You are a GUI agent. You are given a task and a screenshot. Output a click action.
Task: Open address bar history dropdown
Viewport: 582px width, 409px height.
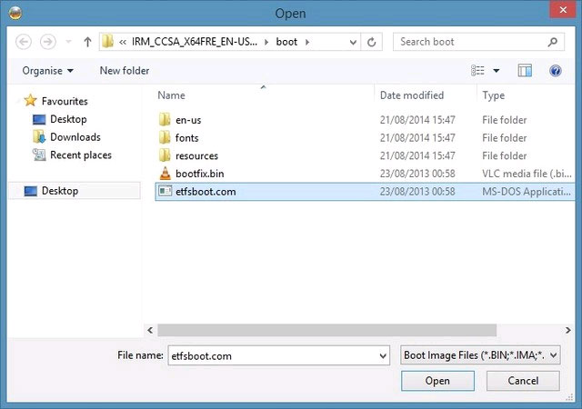(x=353, y=43)
